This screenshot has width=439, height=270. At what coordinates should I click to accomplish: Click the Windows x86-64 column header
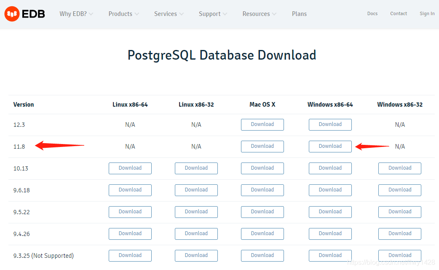coord(330,105)
